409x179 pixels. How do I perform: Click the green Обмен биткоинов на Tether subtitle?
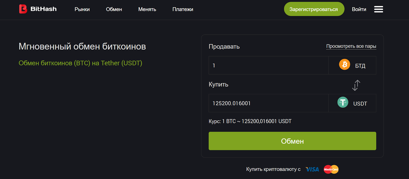[x=80, y=63]
